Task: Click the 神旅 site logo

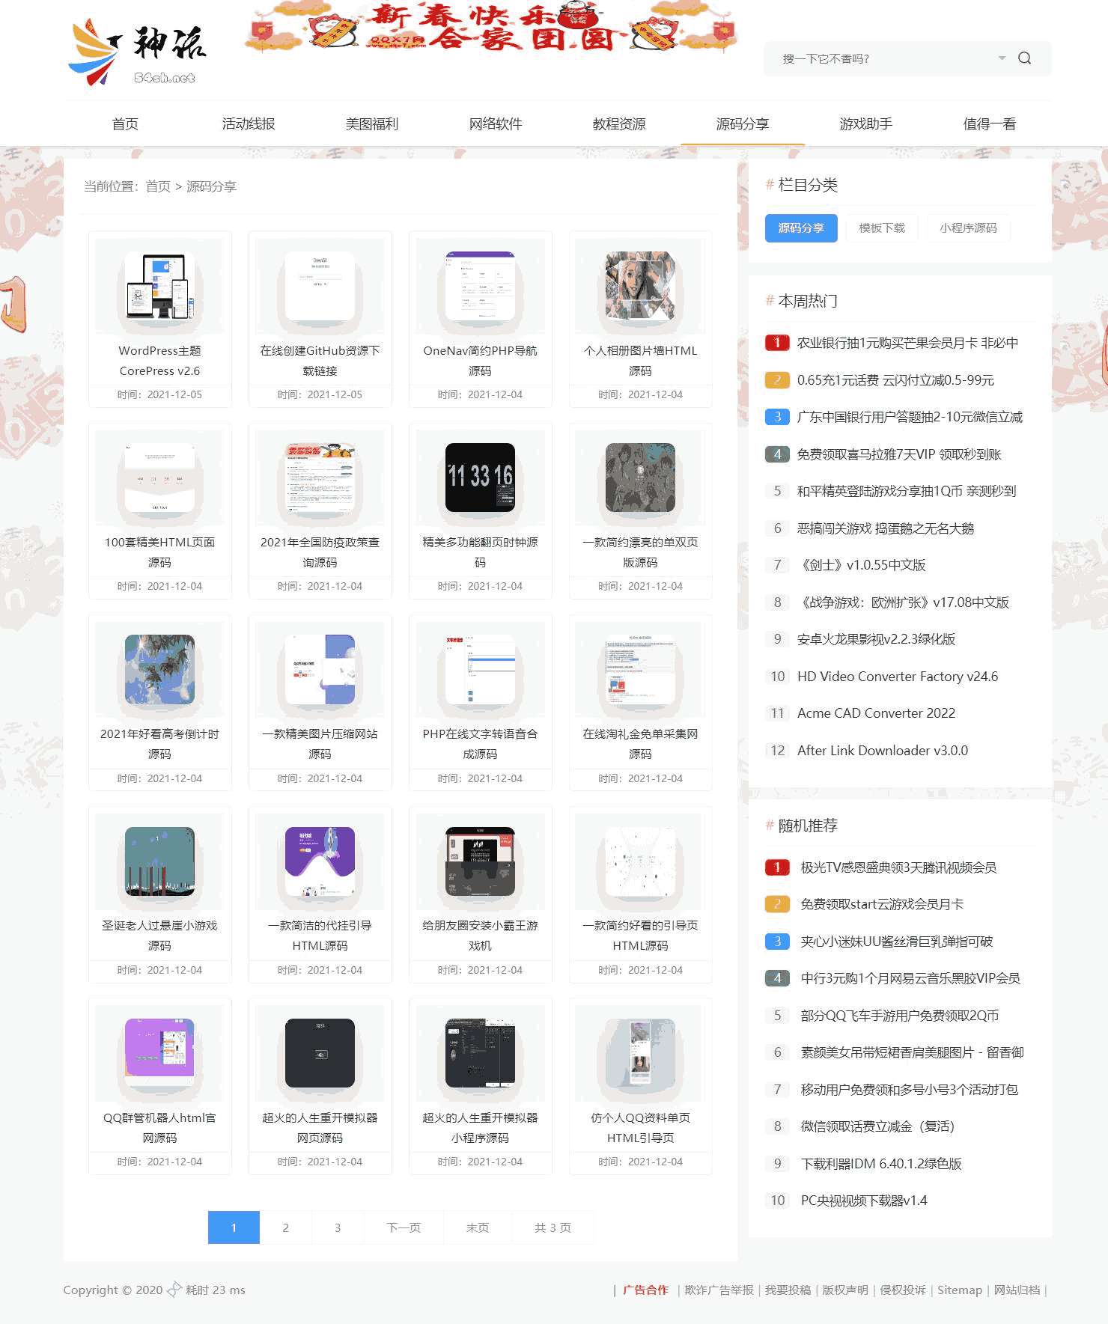Action: (137, 52)
